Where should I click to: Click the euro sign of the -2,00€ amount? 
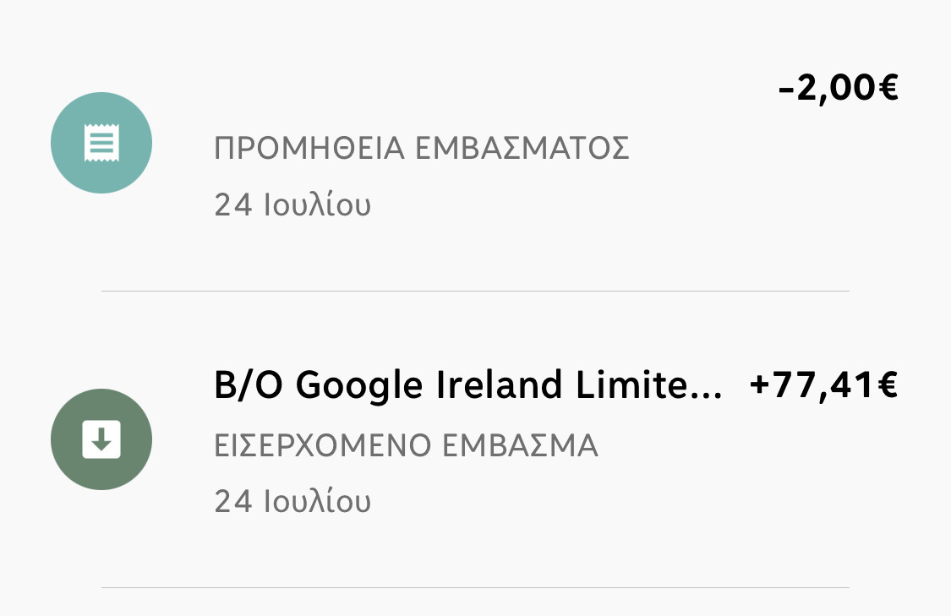[887, 88]
